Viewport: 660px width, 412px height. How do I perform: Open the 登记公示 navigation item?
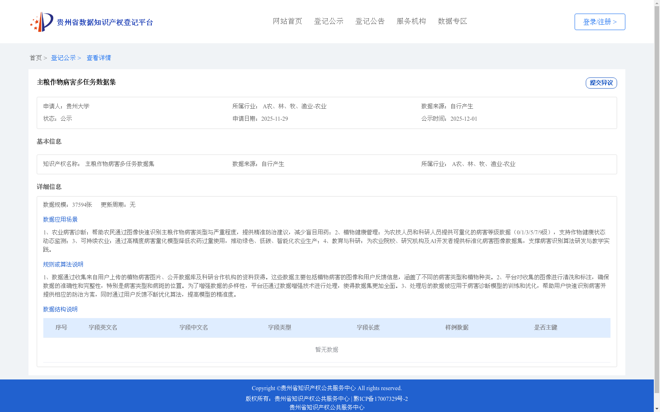click(x=329, y=21)
